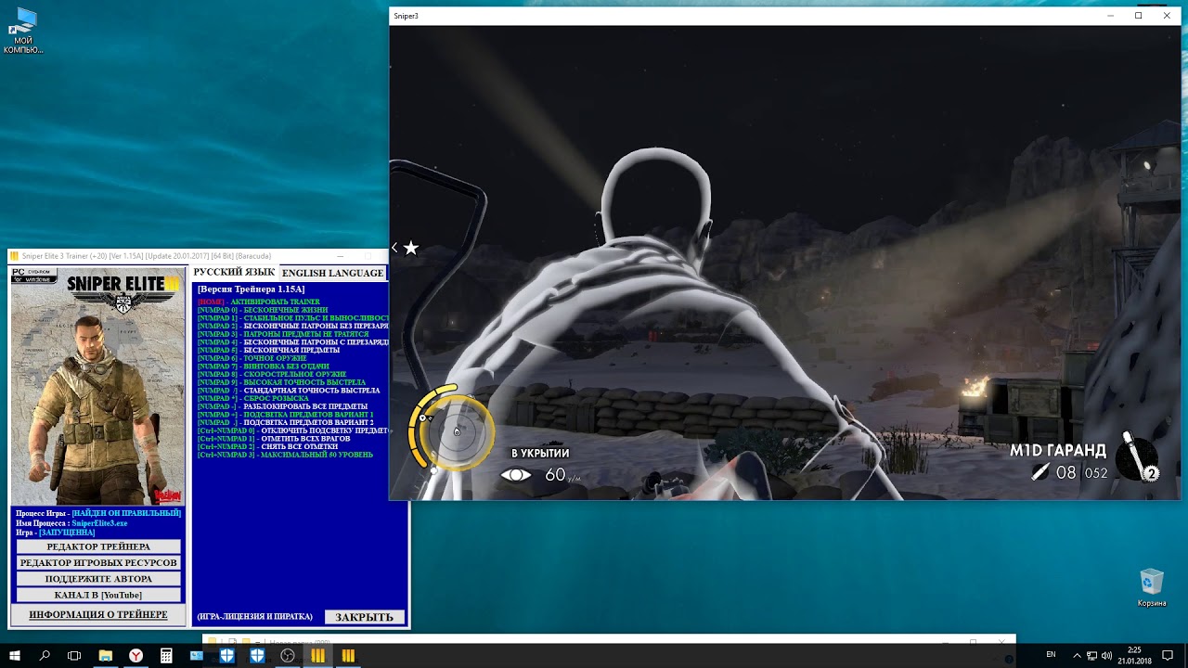Open РЕДАКТОР ИГРОВЫХ РЕСУРСОВ

(98, 562)
